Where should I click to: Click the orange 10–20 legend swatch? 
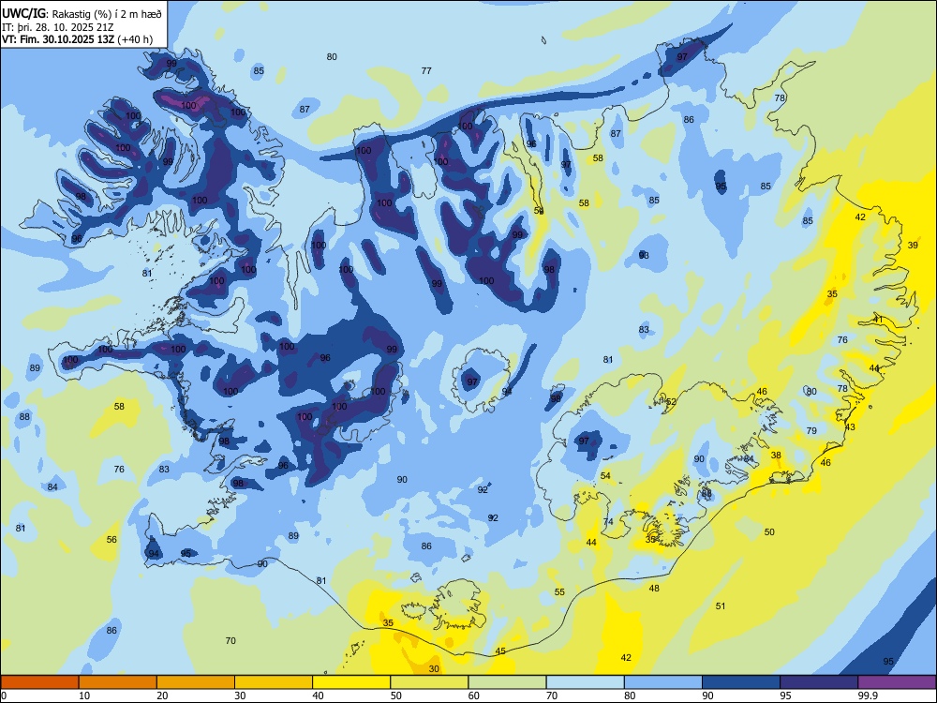click(x=118, y=682)
